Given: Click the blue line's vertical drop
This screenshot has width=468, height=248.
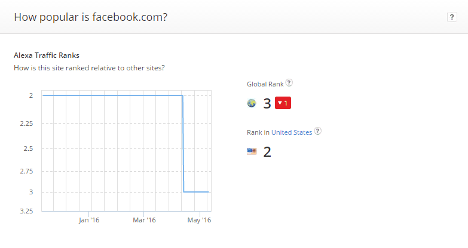Looking at the screenshot, I should 183,144.
